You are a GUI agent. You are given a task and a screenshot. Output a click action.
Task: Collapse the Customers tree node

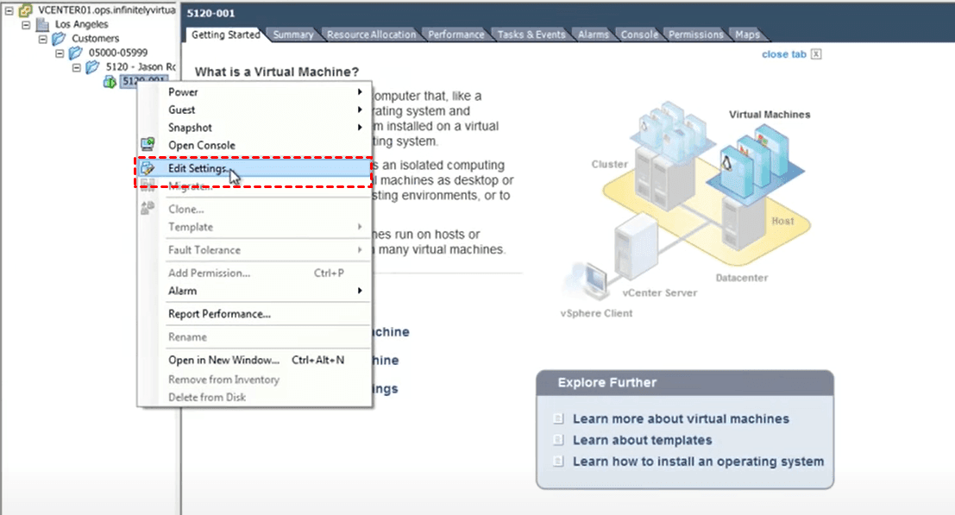(x=42, y=39)
